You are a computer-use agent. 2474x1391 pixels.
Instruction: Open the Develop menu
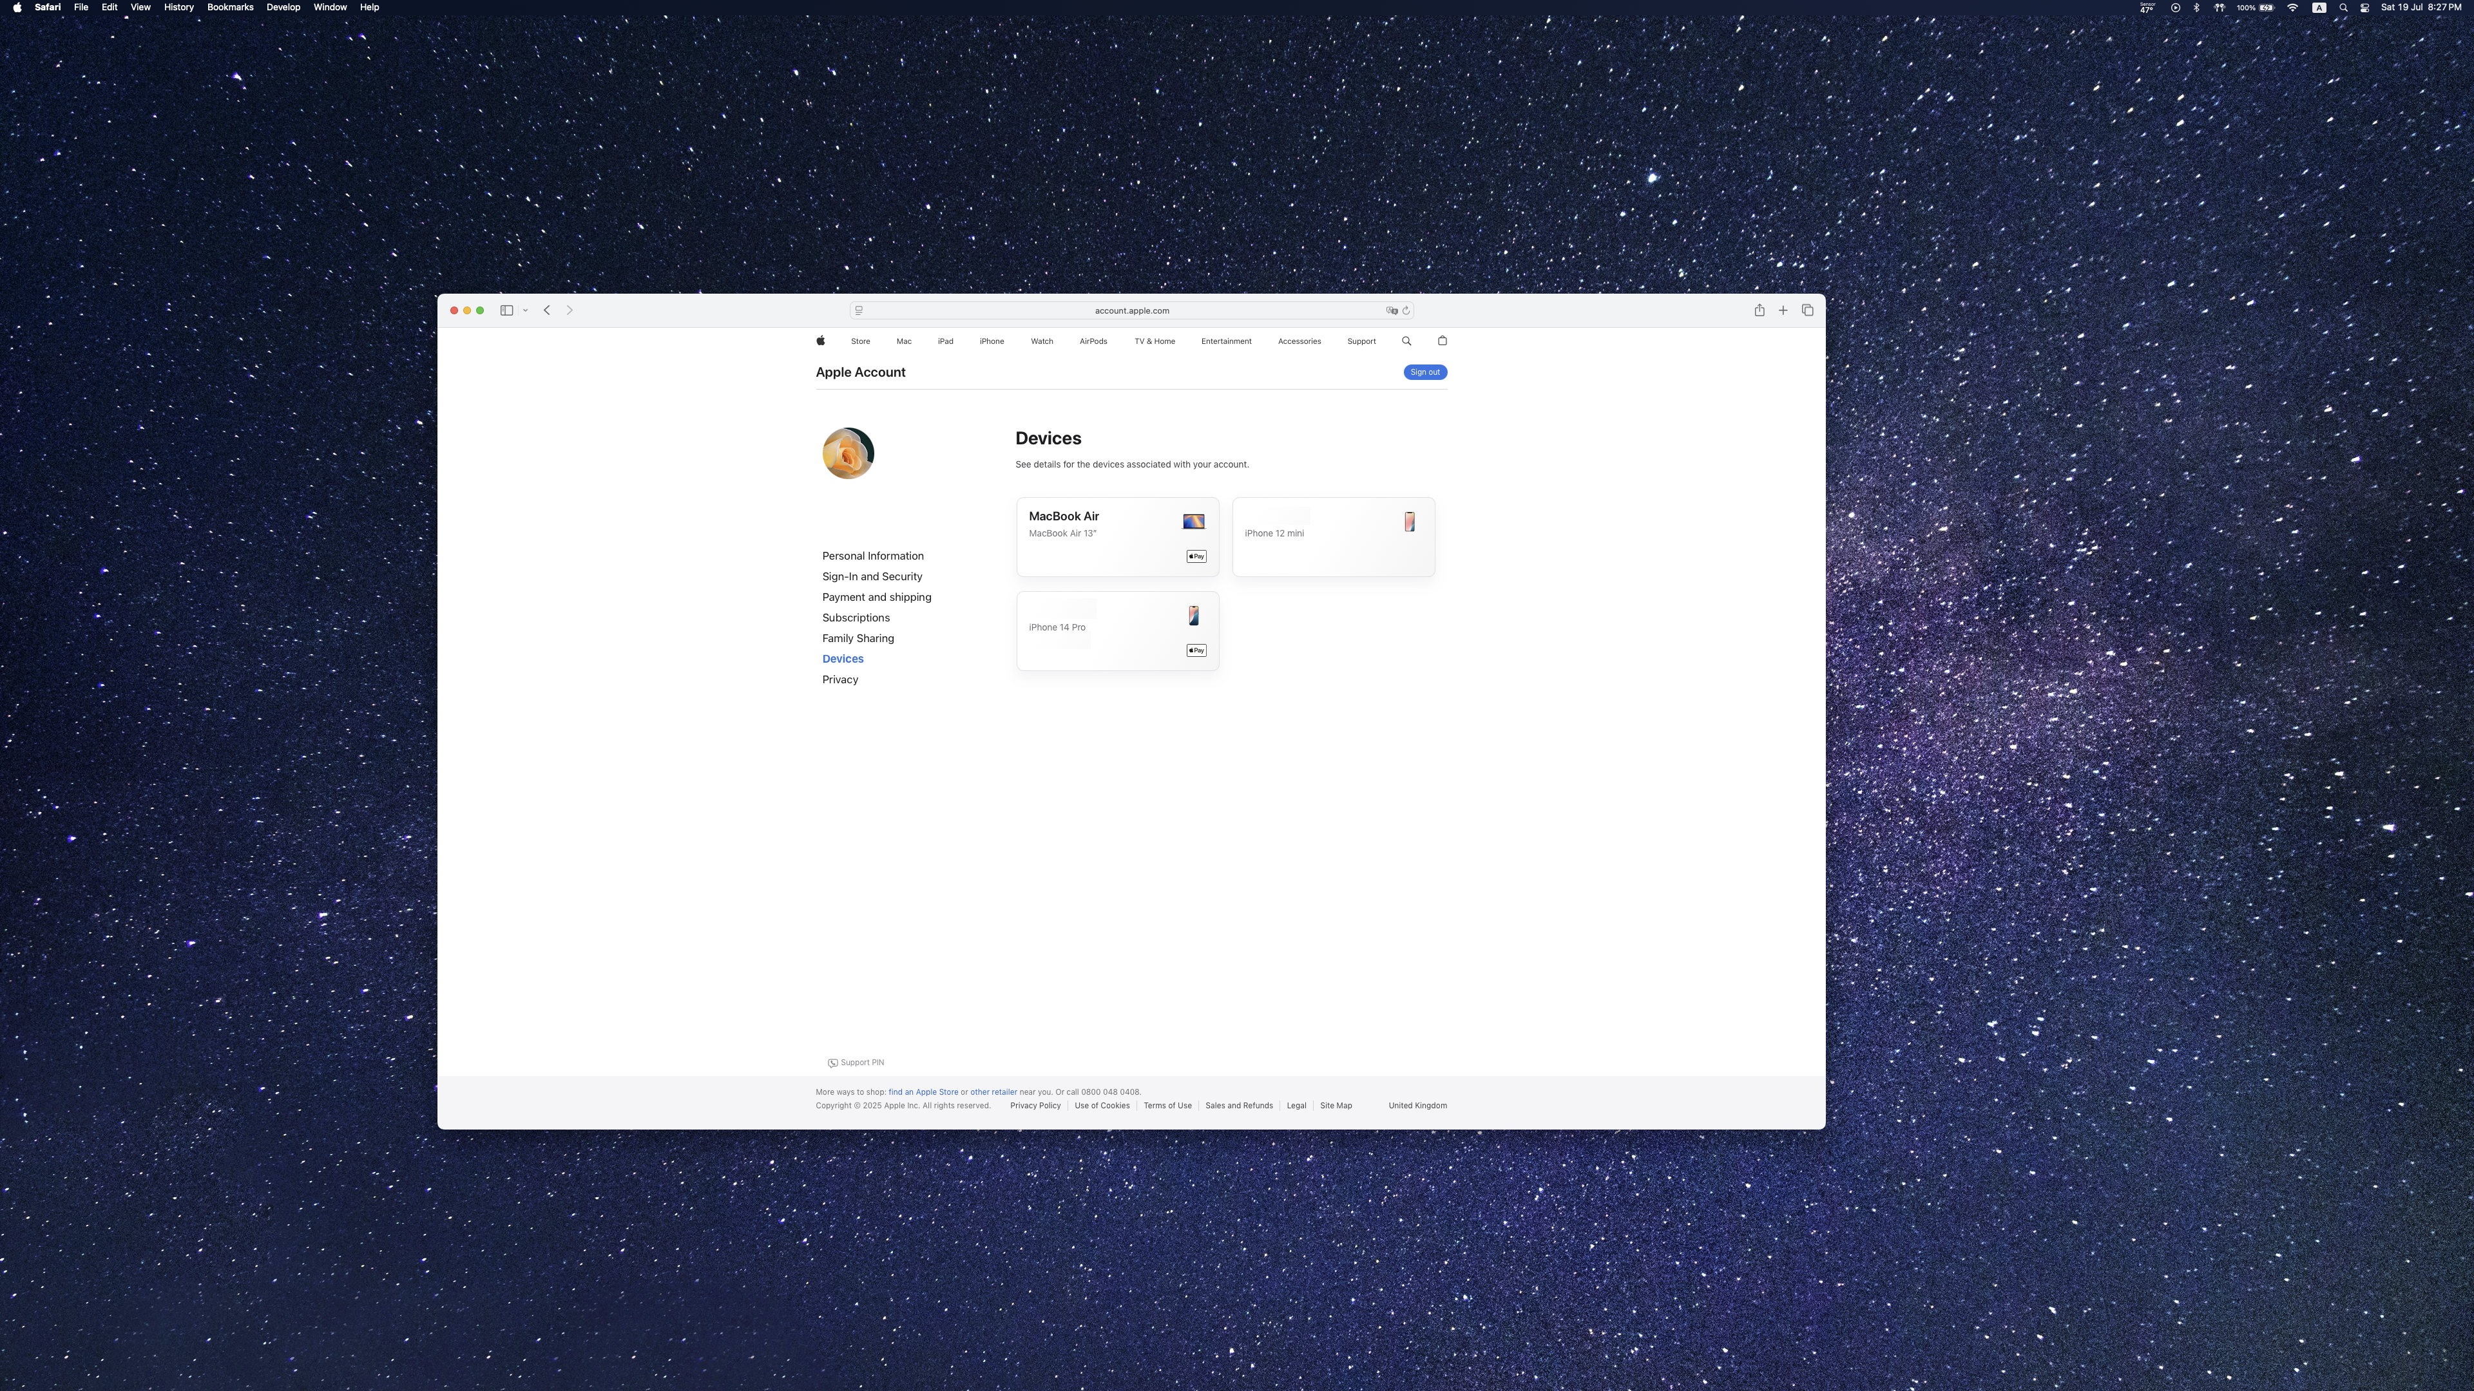pos(283,8)
